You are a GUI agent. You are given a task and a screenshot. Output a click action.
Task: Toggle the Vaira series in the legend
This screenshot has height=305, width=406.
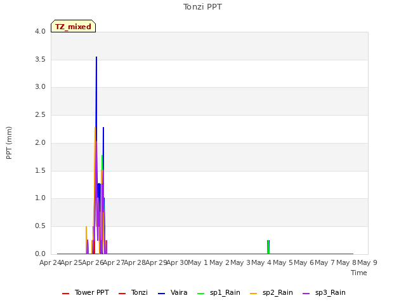pyautogui.click(x=173, y=292)
